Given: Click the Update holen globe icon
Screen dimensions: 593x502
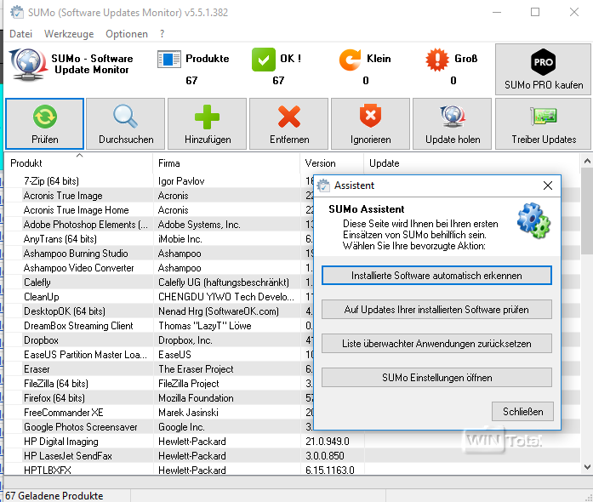Looking at the screenshot, I should click(x=453, y=117).
